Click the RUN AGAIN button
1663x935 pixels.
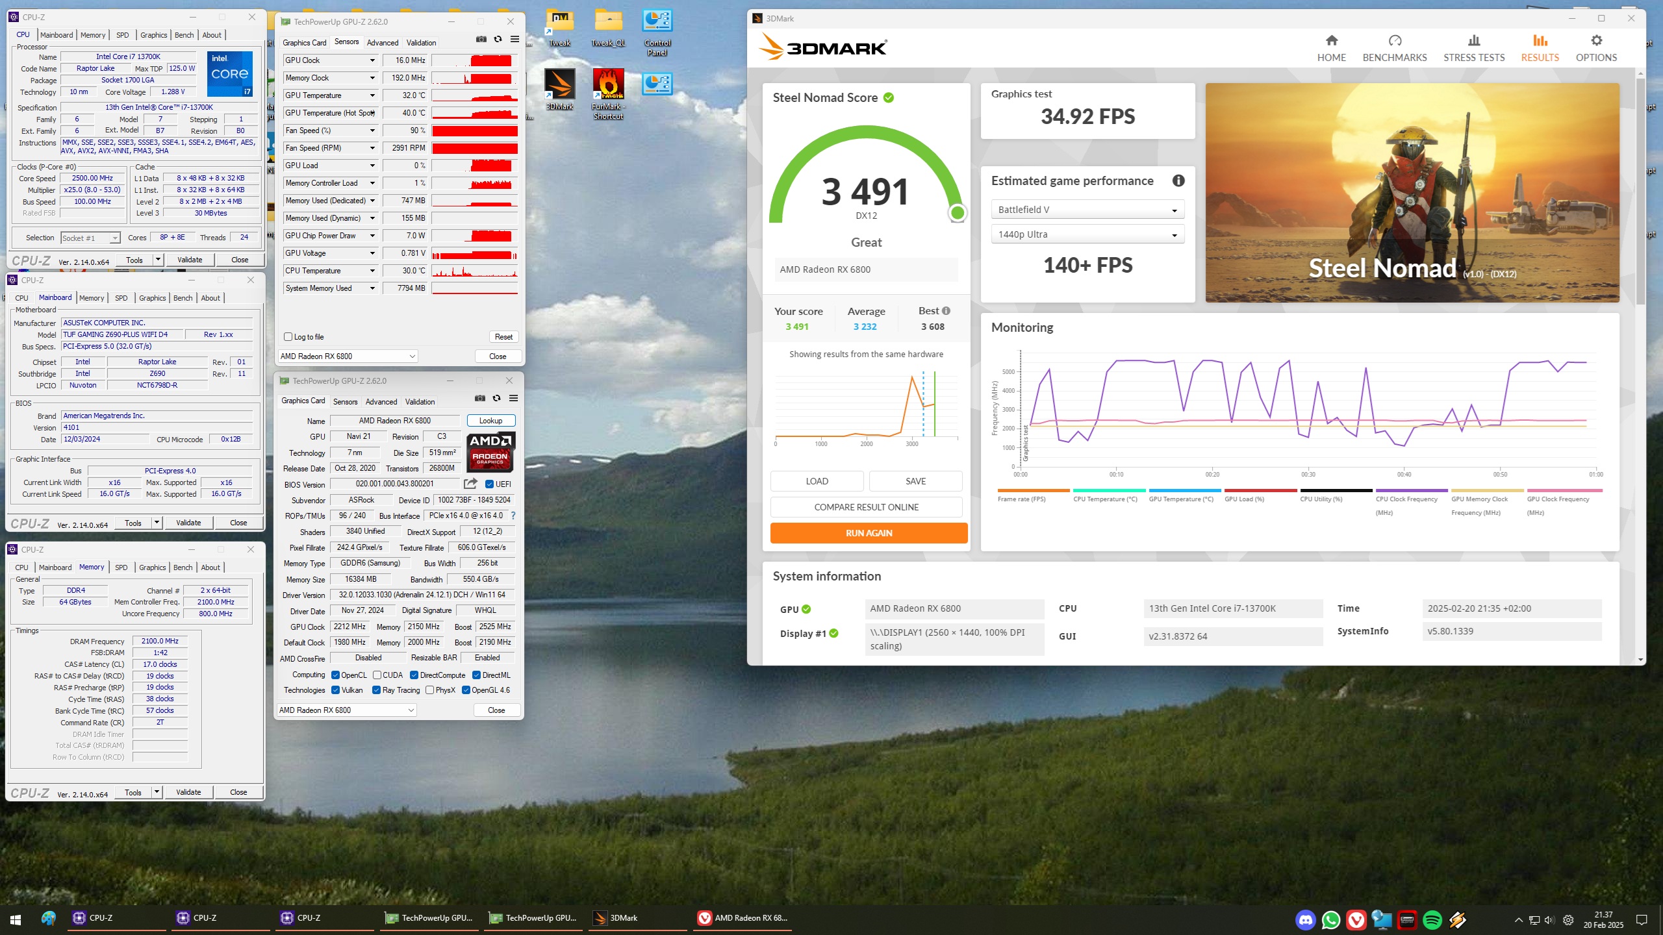point(869,533)
